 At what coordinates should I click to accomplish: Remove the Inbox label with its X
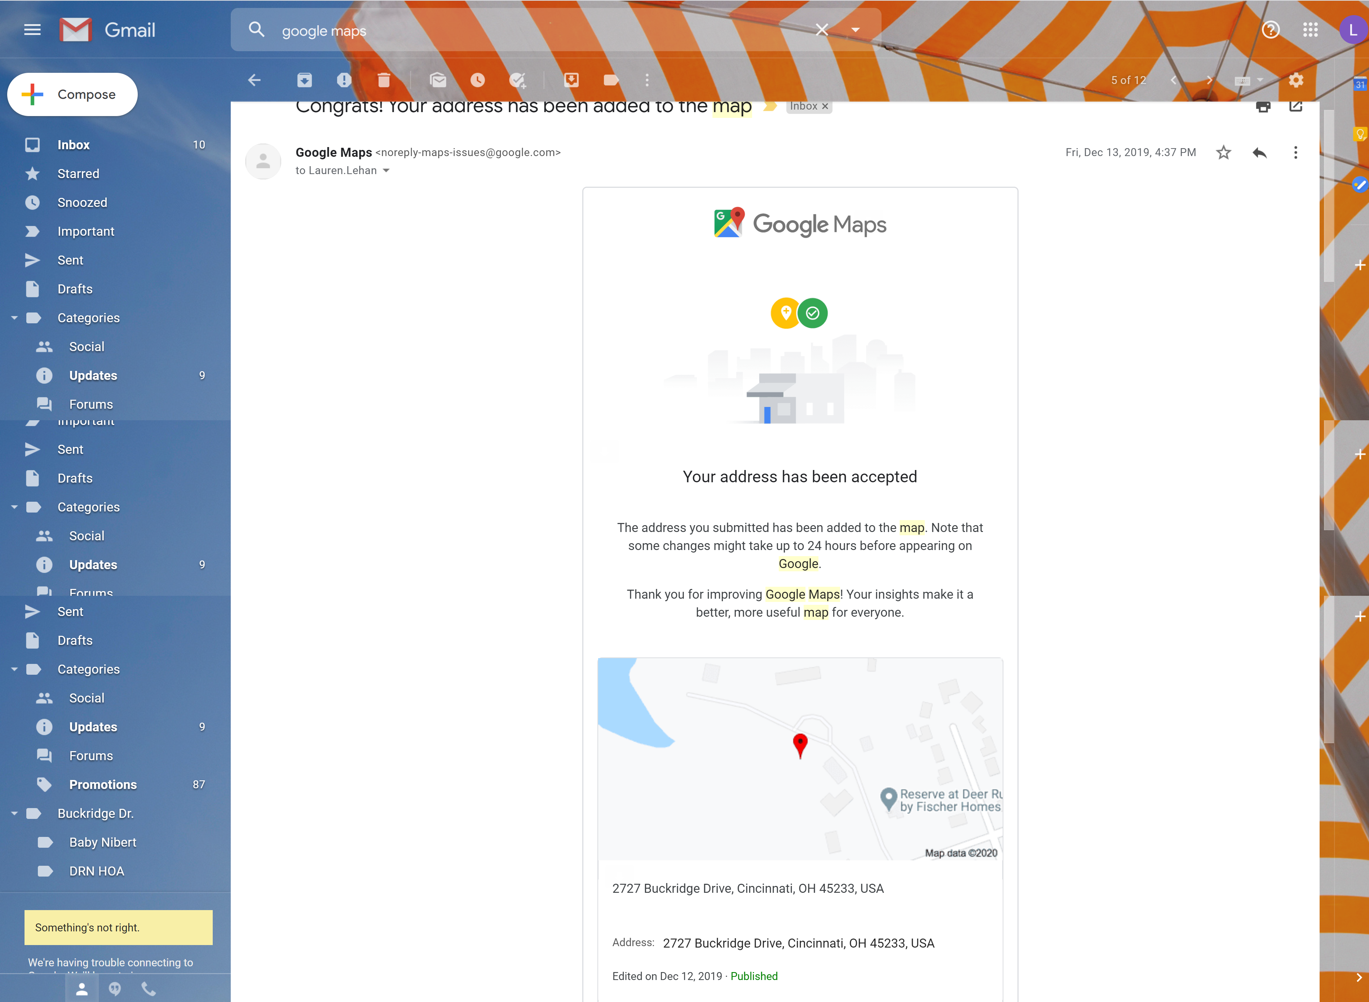tap(825, 107)
